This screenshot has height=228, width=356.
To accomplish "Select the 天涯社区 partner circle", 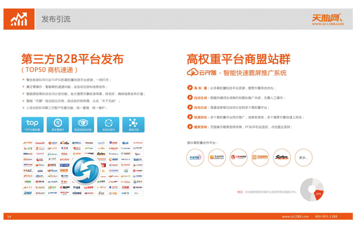I will click(x=195, y=158).
